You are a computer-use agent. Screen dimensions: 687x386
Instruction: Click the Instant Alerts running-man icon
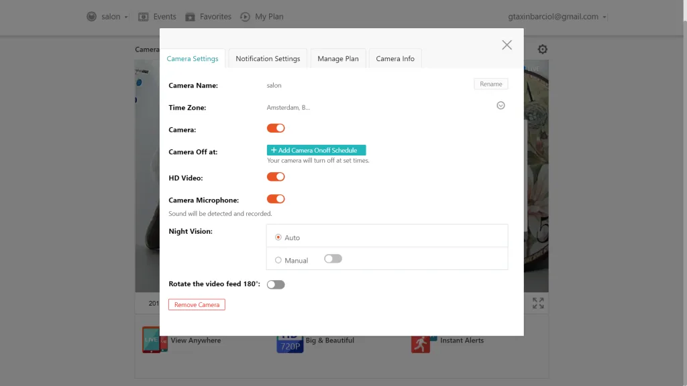pyautogui.click(x=421, y=342)
